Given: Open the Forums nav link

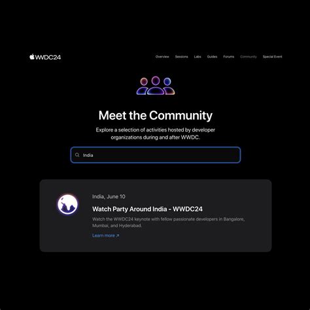Looking at the screenshot, I should click(228, 57).
